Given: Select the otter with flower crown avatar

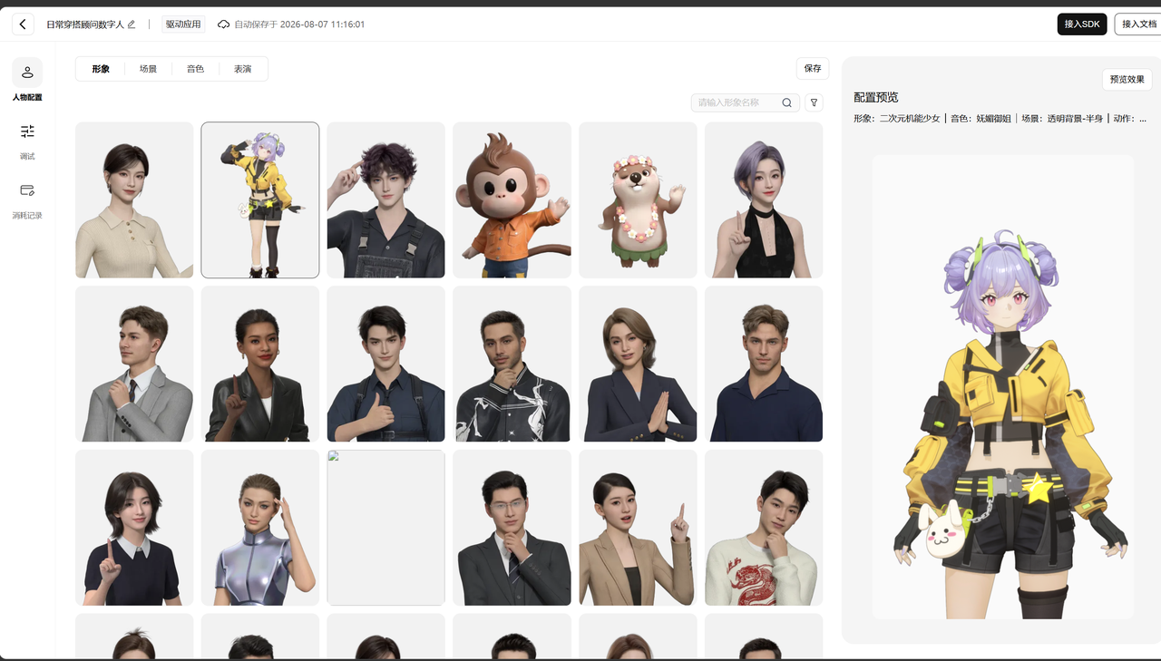Looking at the screenshot, I should pos(639,200).
